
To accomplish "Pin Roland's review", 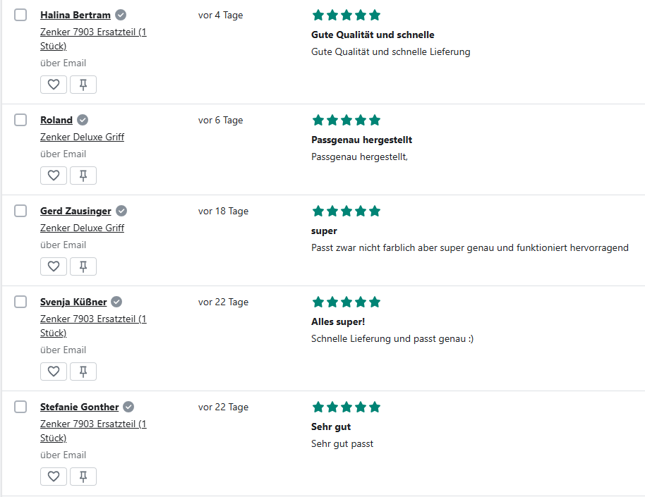I will pyautogui.click(x=83, y=176).
